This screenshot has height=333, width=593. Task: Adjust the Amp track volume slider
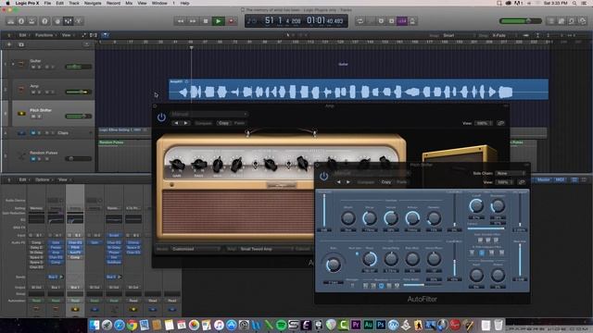click(79, 92)
